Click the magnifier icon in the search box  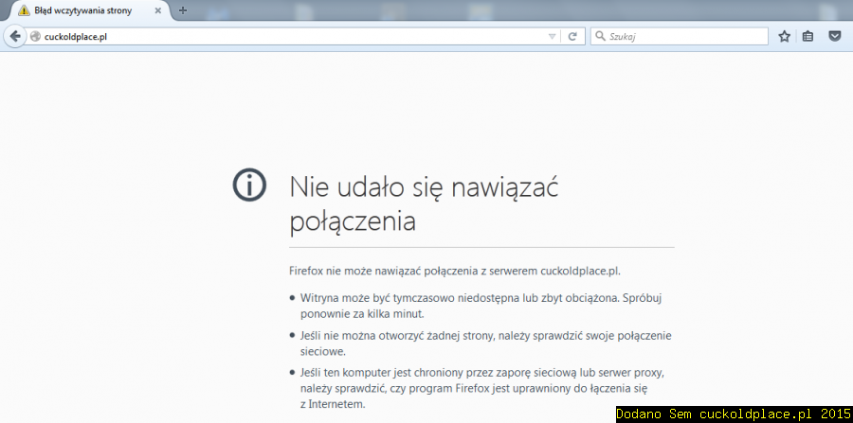click(x=601, y=36)
